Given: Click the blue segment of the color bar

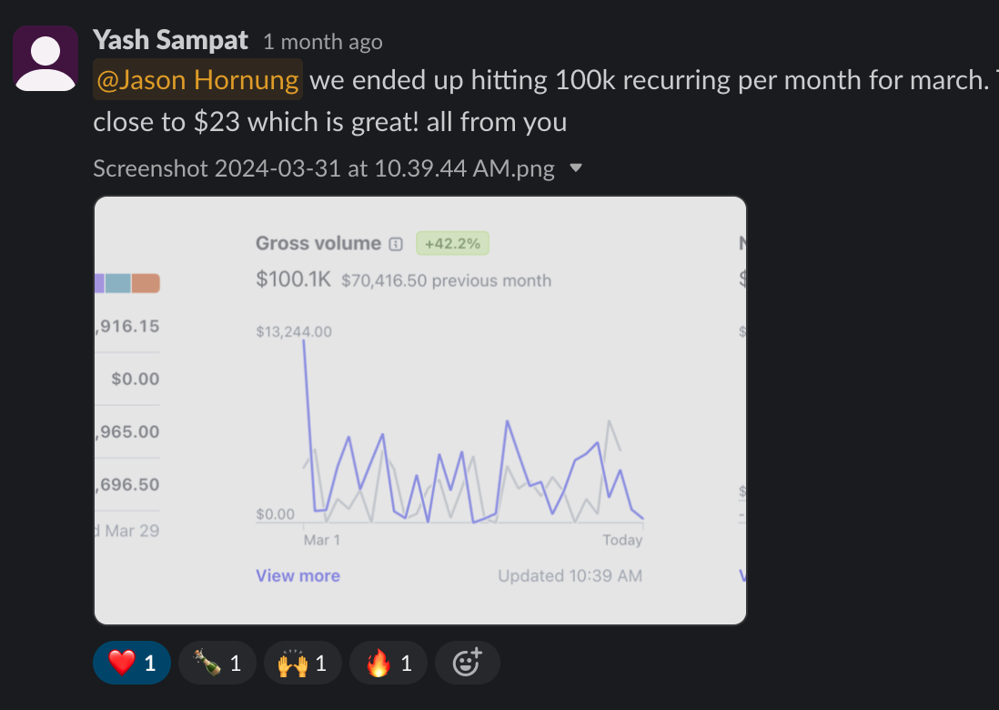Looking at the screenshot, I should [118, 283].
